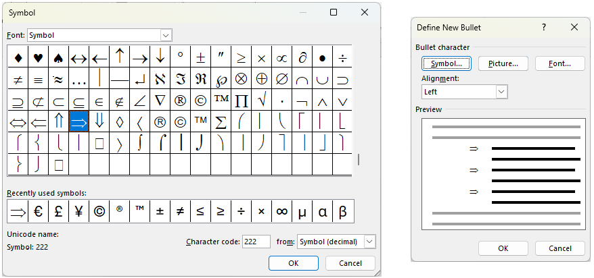The height and width of the screenshot is (278, 594).
Task: Select the circled plus ⊕ symbol
Action: 261,78
